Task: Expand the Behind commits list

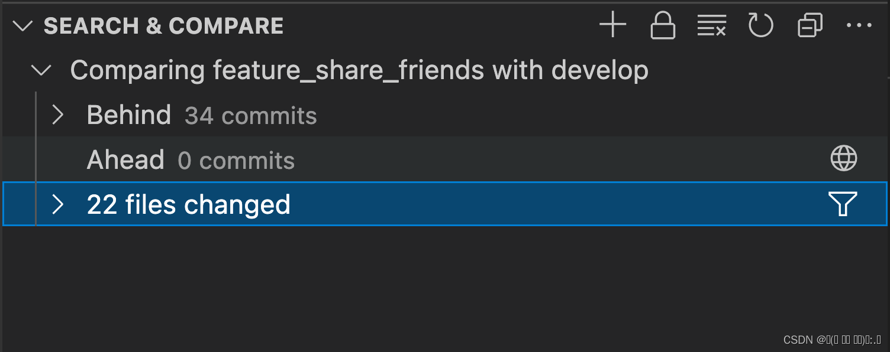Action: click(57, 115)
